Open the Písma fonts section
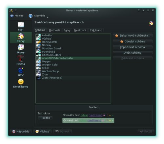Viewport: 164px width, 144px height. (x=21, y=61)
